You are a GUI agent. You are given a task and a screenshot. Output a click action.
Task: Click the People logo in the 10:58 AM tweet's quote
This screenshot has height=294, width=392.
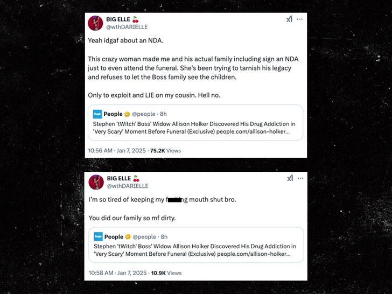97,237
